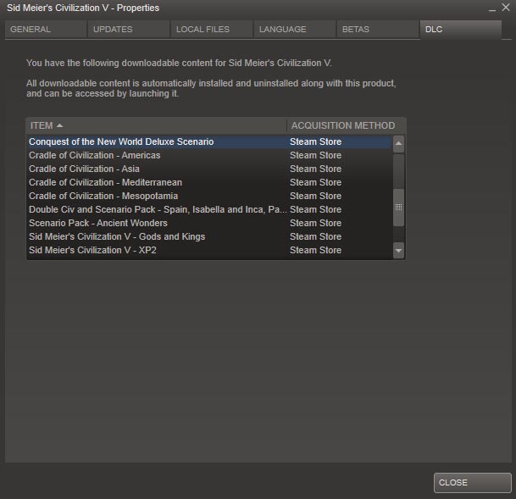Select Scenario Pack - Ancient Wonders row
The width and height of the screenshot is (516, 499).
click(x=209, y=223)
